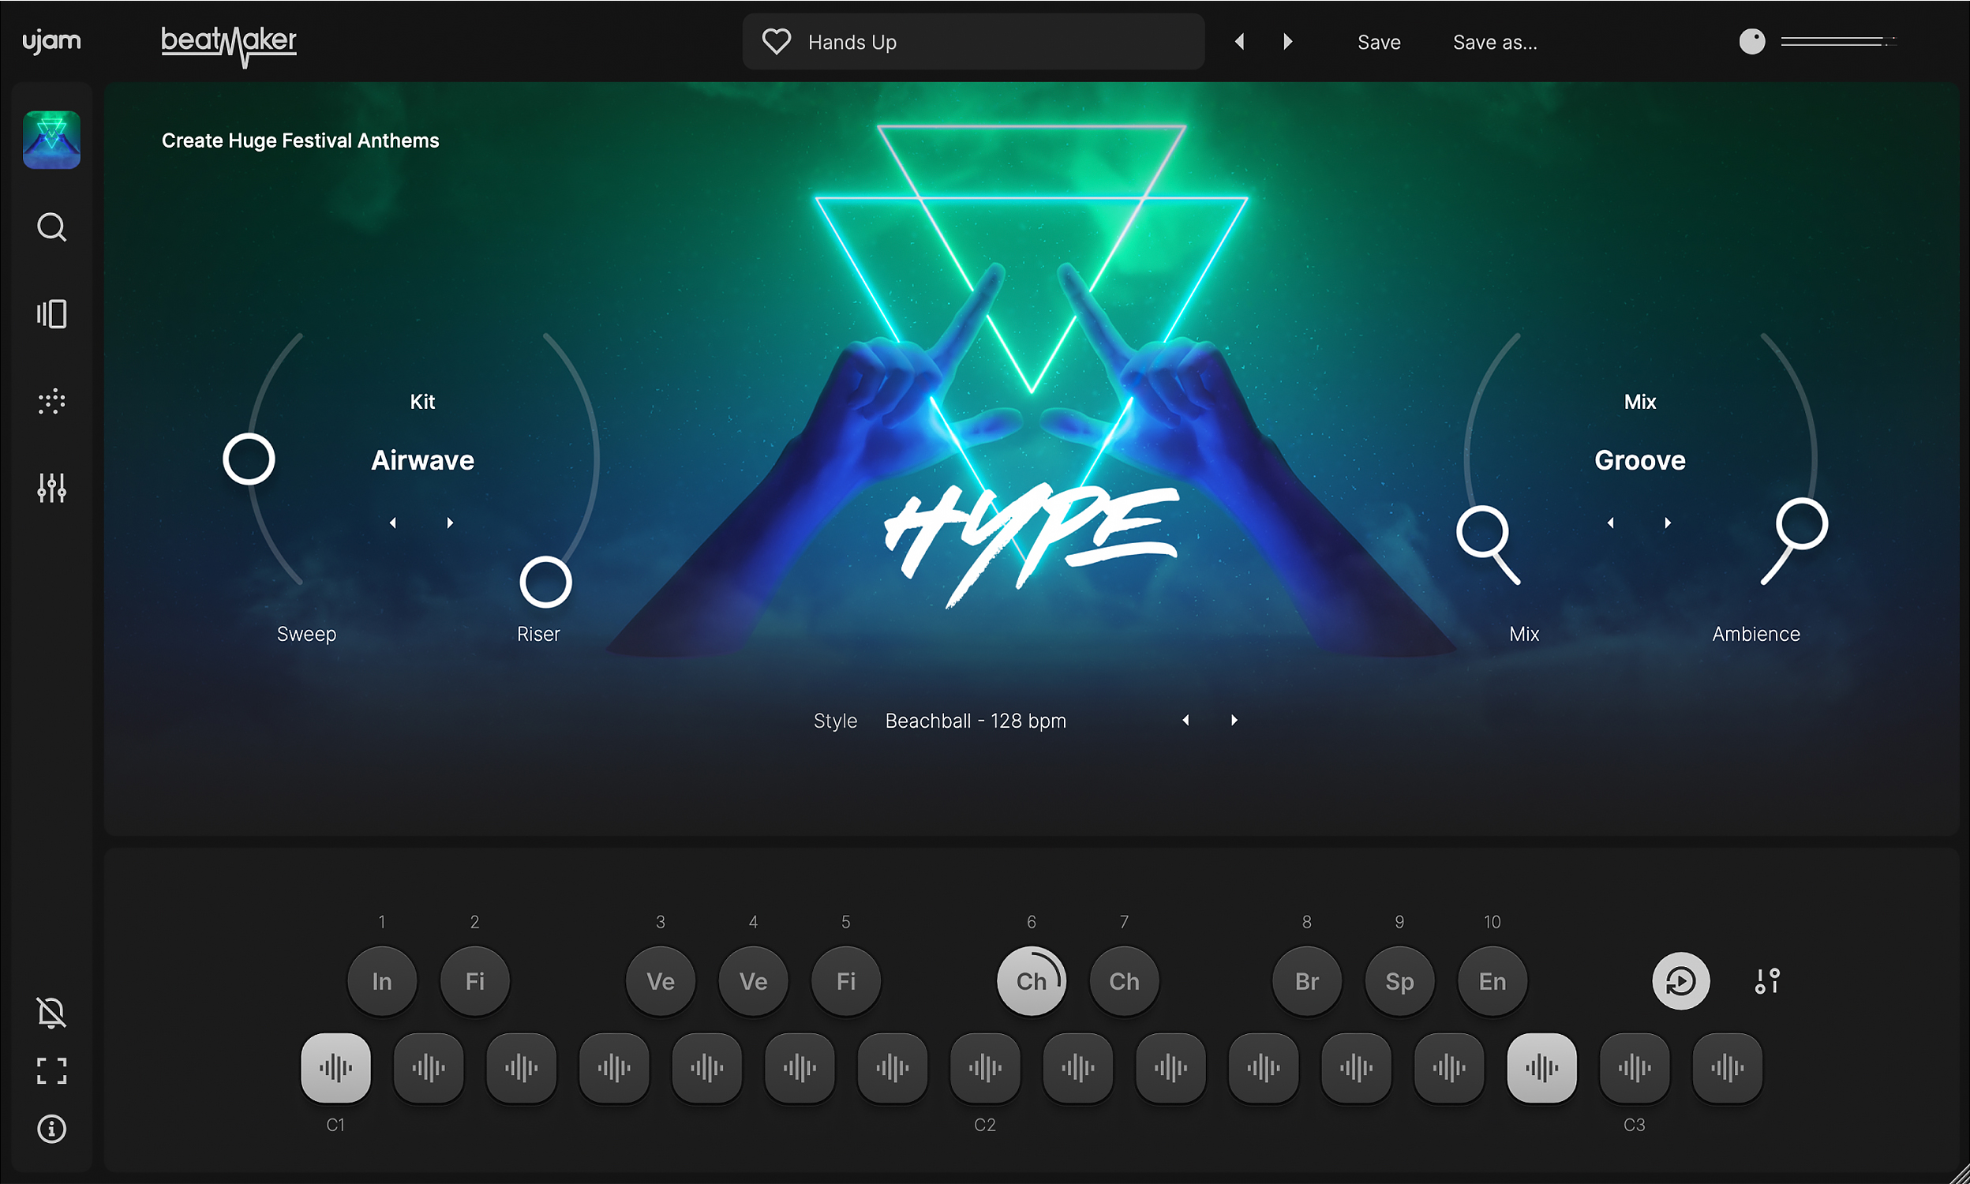
Task: Open the kit browser from the sidebar
Action: tap(51, 313)
